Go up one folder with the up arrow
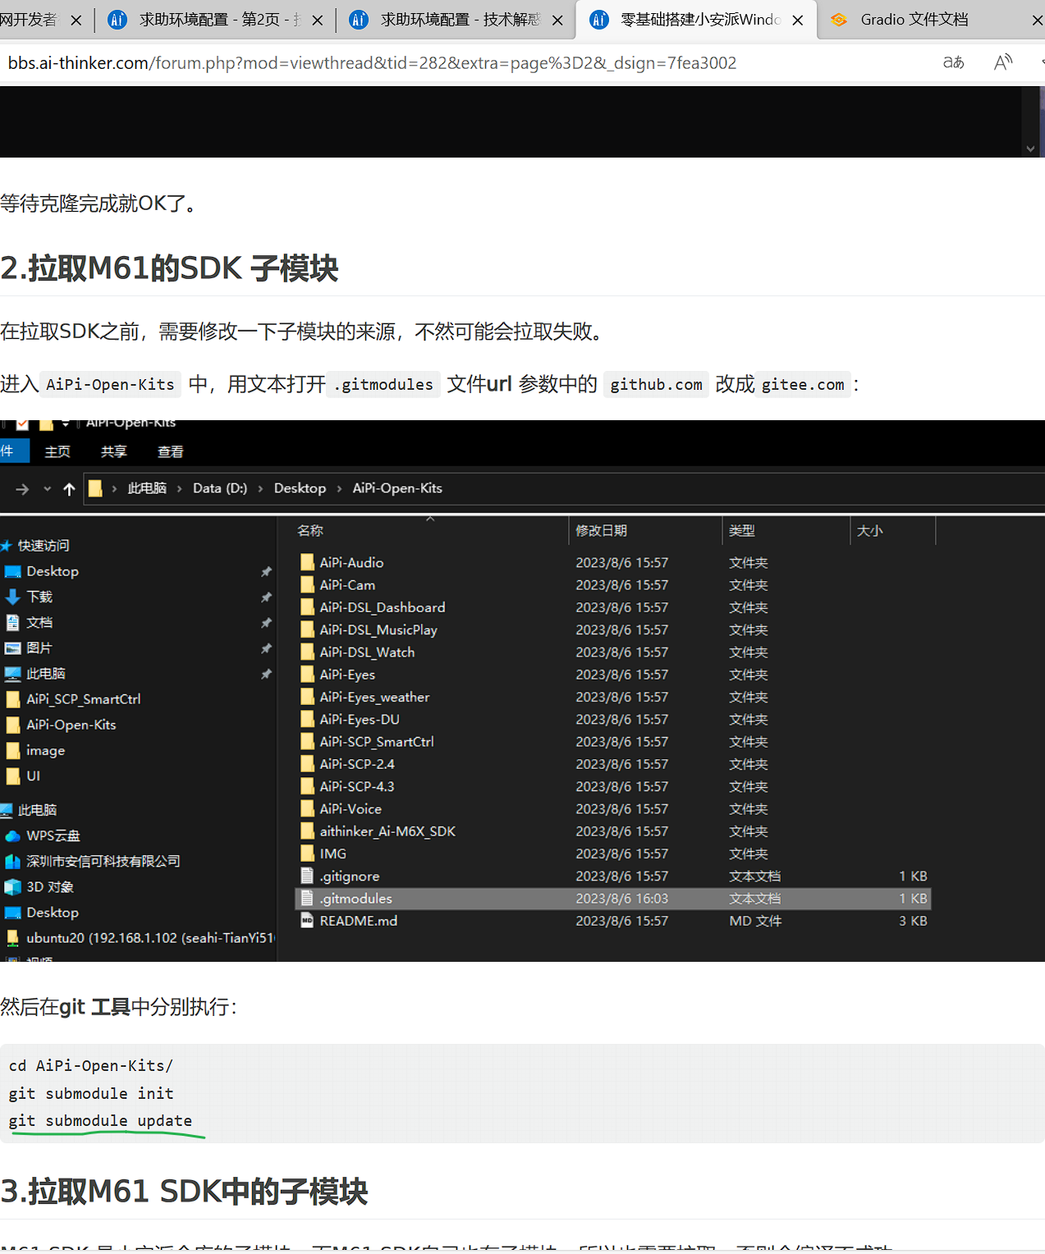Image resolution: width=1045 pixels, height=1254 pixels. 69,489
